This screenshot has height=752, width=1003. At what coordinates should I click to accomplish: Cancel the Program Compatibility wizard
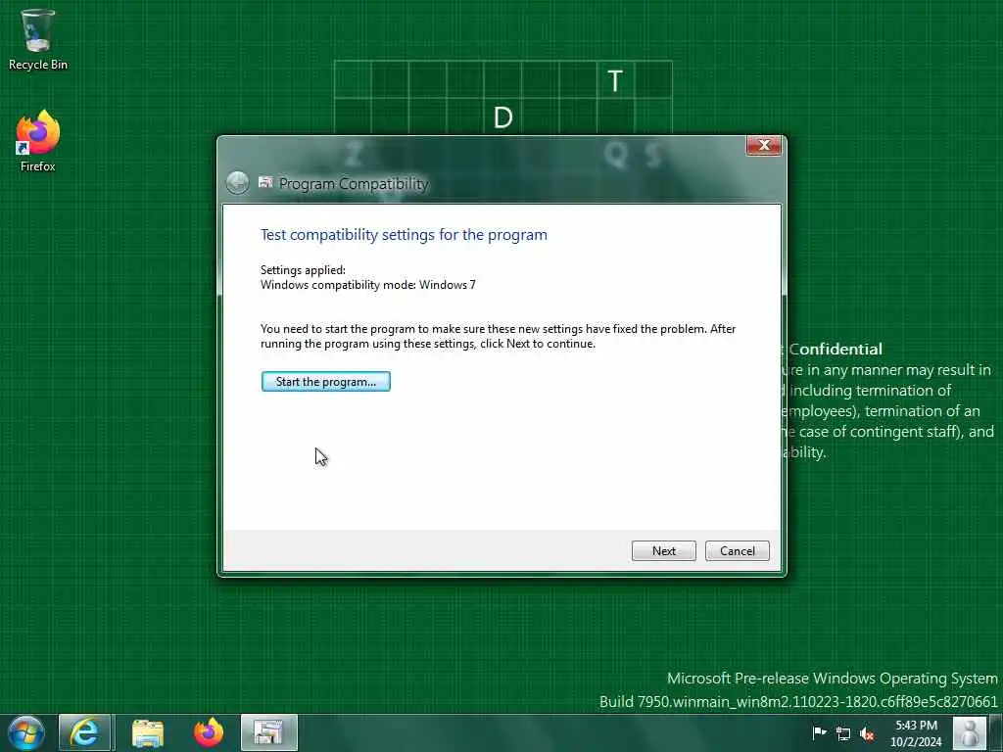737,550
